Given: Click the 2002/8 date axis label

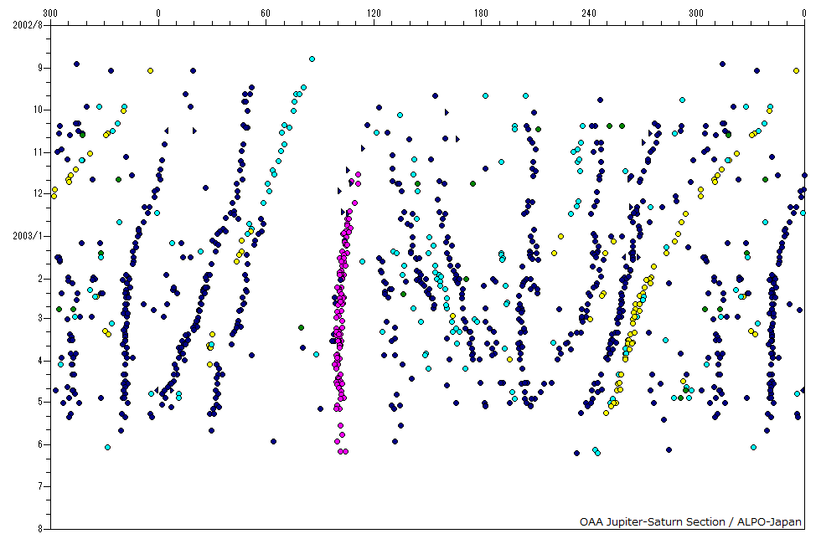Looking at the screenshot, I should (27, 25).
